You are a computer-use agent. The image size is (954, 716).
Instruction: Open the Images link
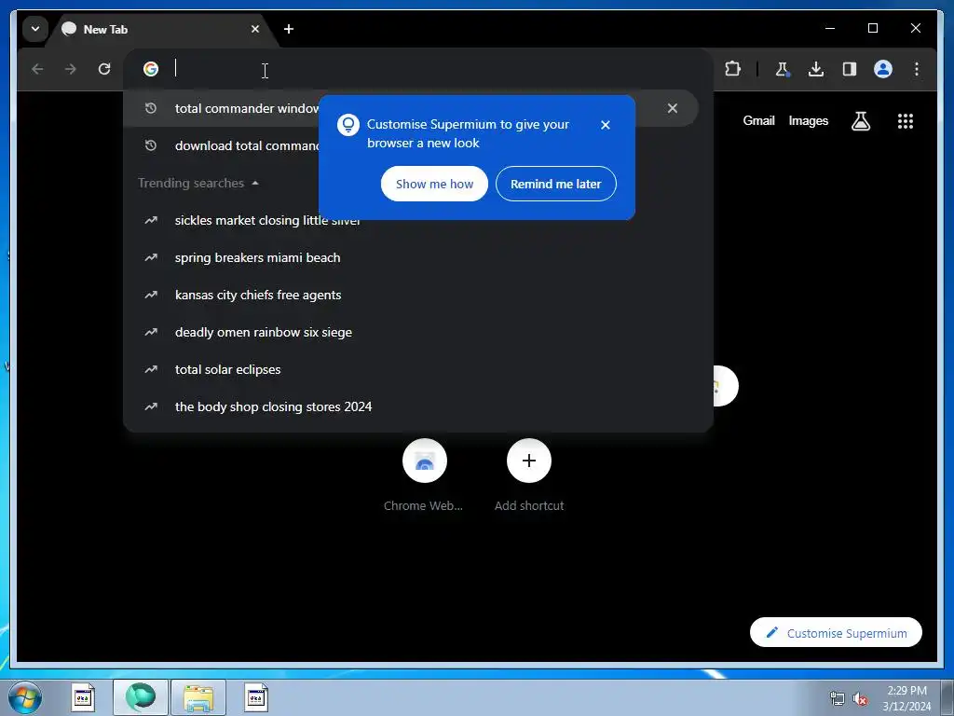(x=808, y=120)
